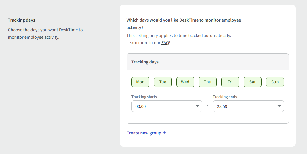The width and height of the screenshot is (307, 154).
Task: Deselect the Tue day button
Action: point(163,82)
